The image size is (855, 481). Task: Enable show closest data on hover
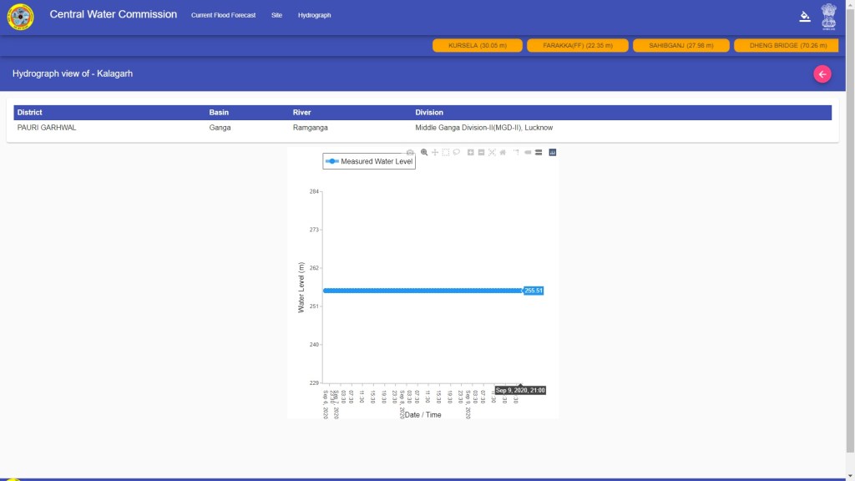528,153
